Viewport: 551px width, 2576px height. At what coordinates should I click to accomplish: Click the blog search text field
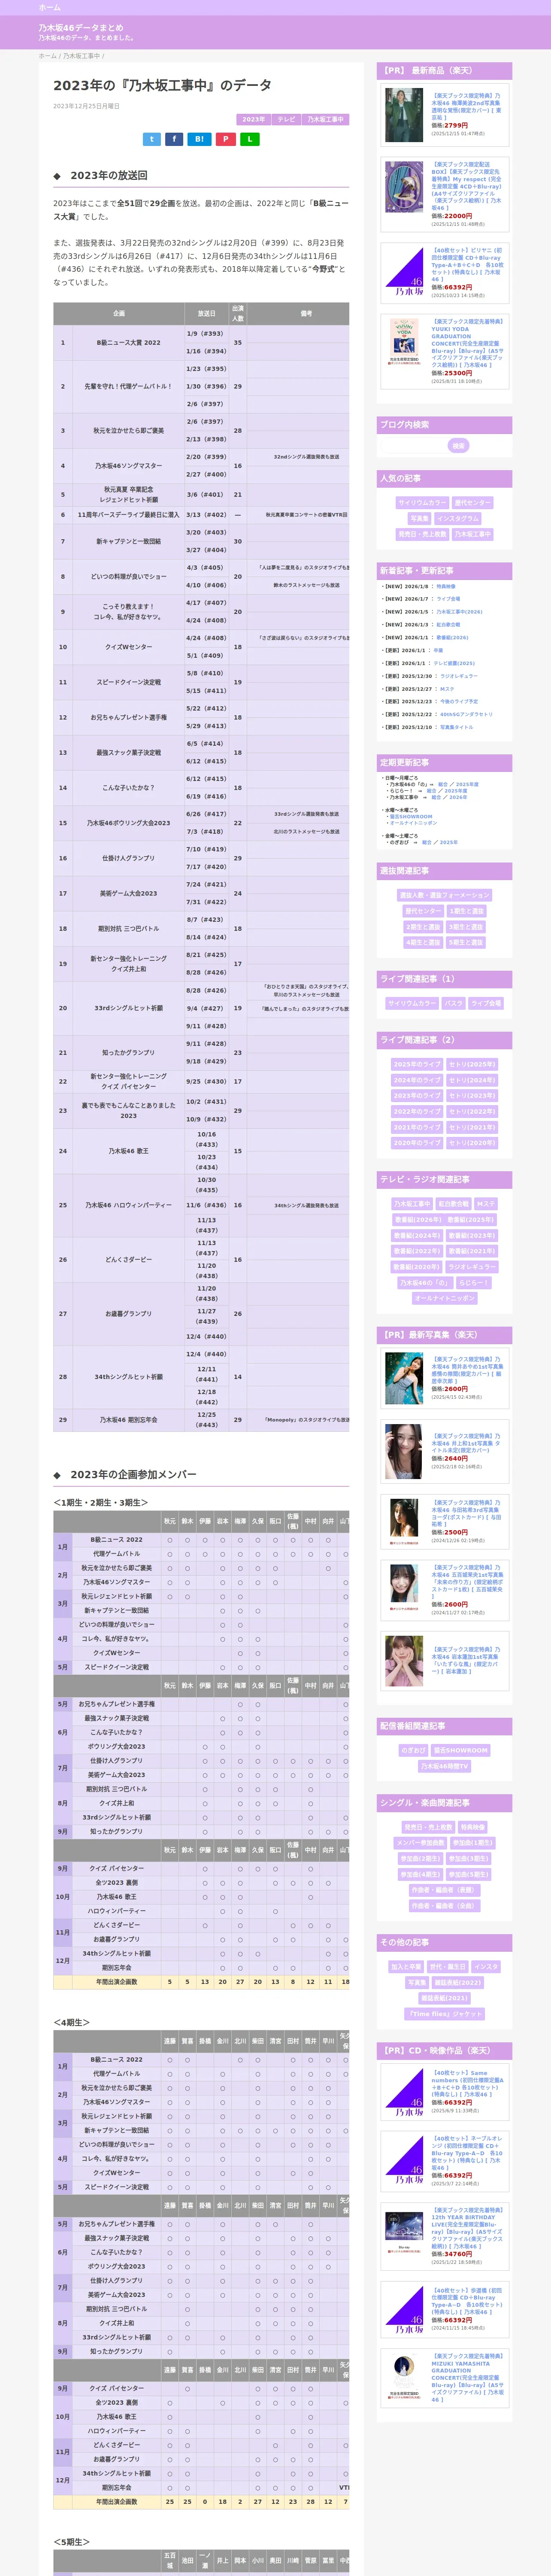click(x=414, y=446)
